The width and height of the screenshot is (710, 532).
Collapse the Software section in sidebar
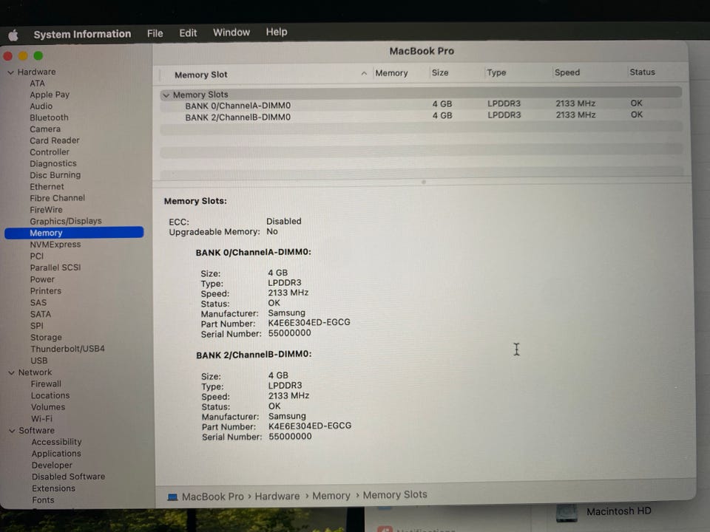coord(13,431)
